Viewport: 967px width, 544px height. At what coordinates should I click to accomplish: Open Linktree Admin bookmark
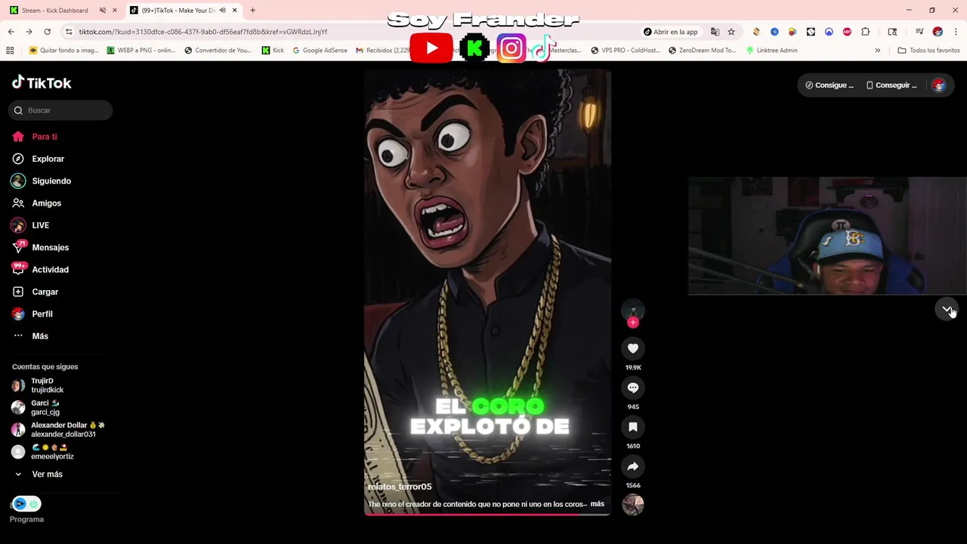coord(772,51)
